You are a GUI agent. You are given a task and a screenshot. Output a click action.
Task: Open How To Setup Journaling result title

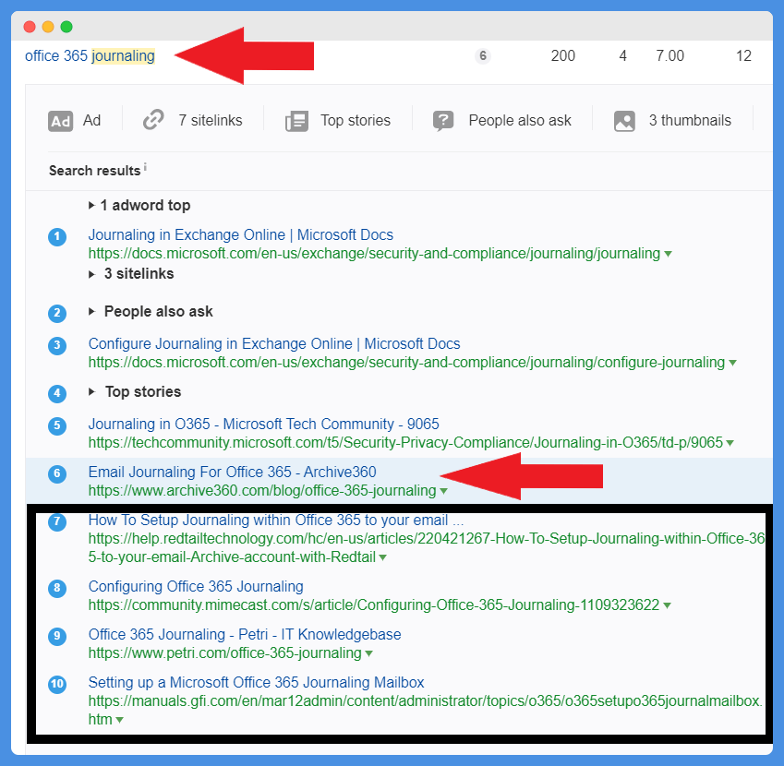coord(276,521)
